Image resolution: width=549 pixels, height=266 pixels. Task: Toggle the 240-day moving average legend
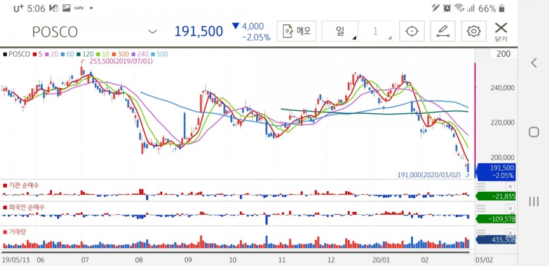point(140,54)
